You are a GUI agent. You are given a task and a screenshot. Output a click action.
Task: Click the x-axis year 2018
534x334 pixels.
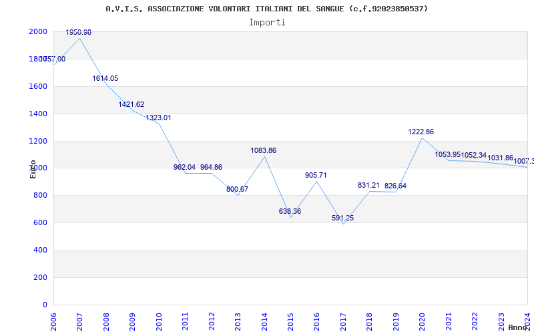370,321
